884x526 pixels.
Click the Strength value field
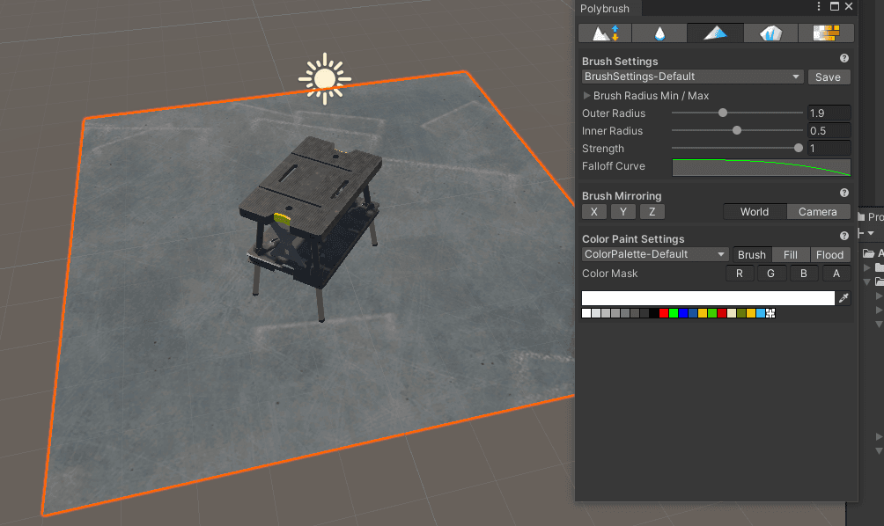(829, 149)
